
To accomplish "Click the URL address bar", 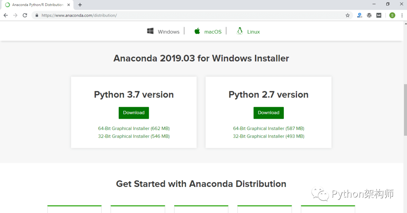I will coord(192,15).
